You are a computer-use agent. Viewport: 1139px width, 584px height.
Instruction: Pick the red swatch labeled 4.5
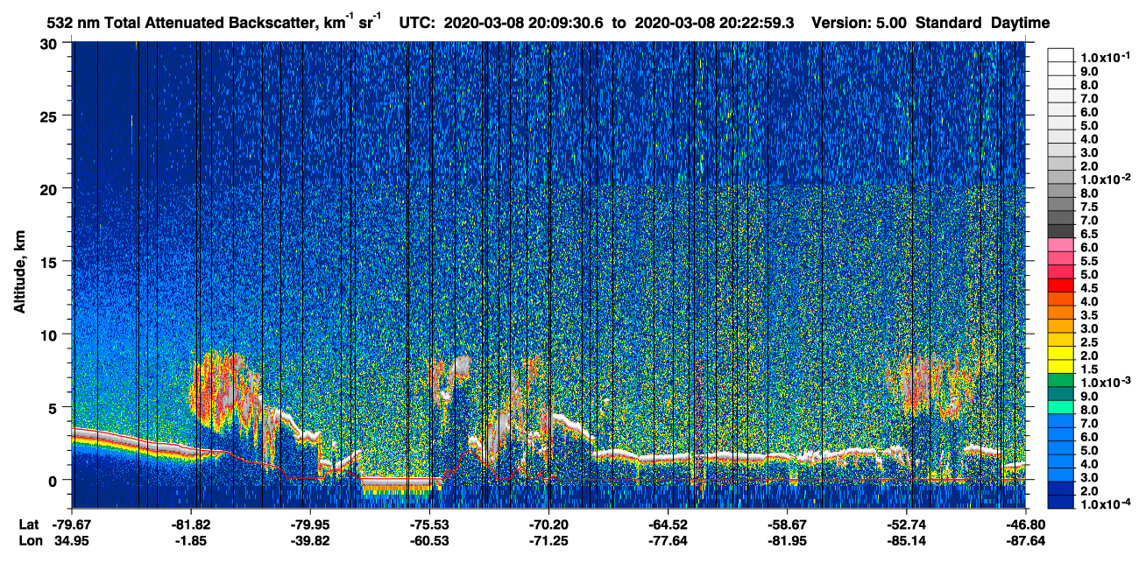(1061, 285)
